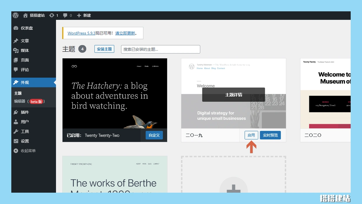Click 自定义 on Twenty Twenty-Two theme

coord(154,135)
